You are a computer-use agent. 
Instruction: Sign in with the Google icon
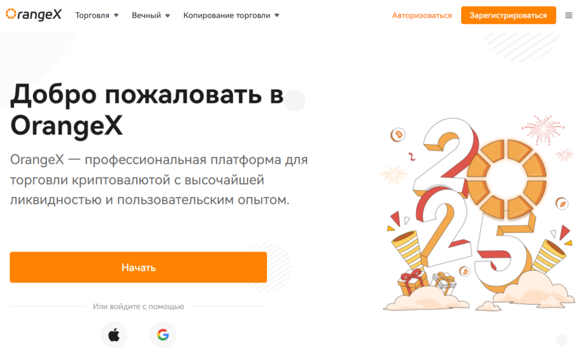click(163, 335)
